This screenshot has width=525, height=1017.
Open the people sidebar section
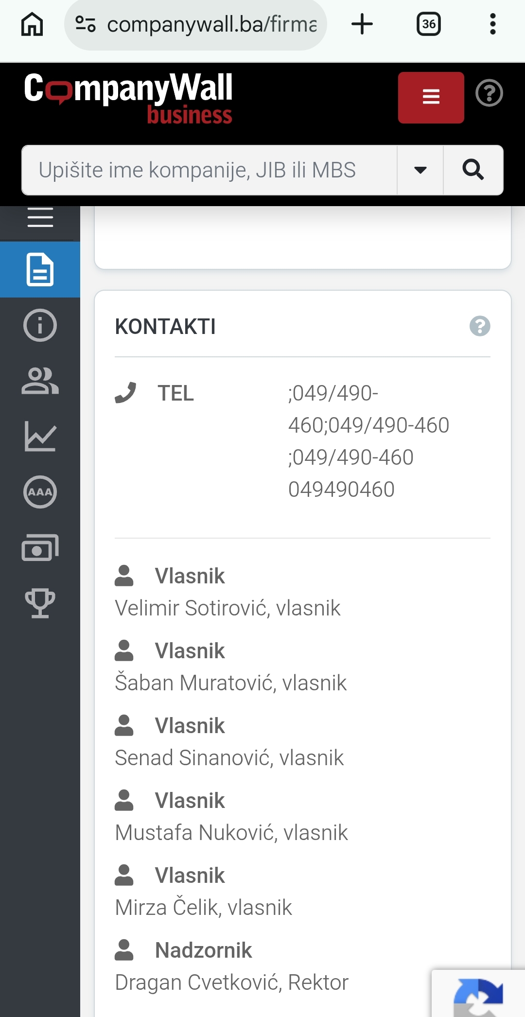click(40, 381)
